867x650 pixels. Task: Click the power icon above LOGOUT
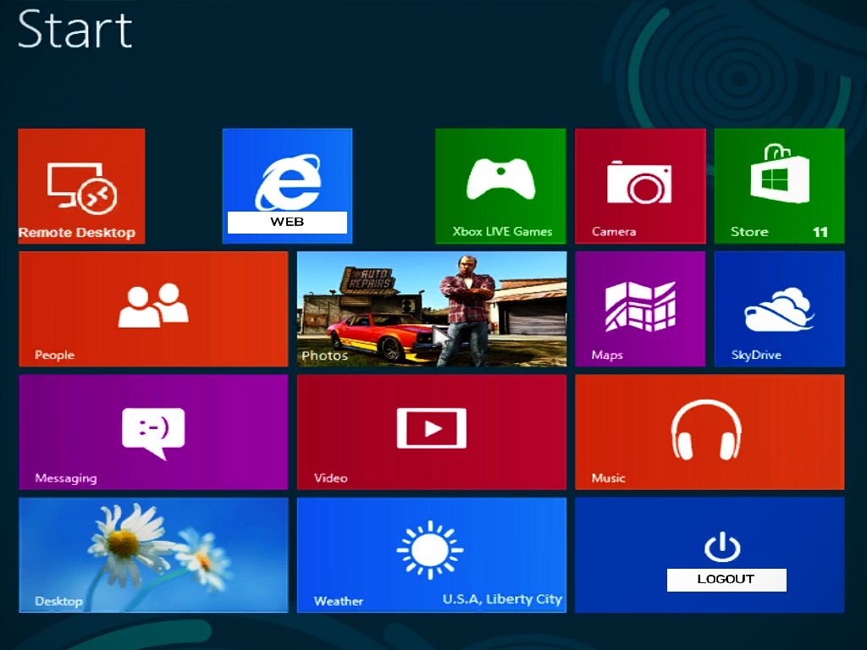722,547
